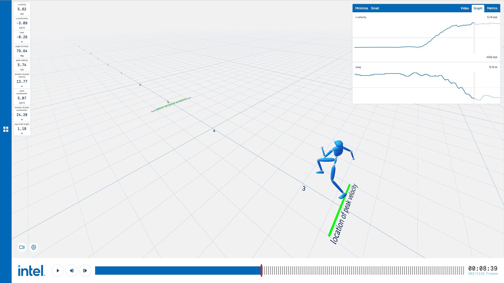Click the distant peak acceleration green marker

click(x=171, y=104)
